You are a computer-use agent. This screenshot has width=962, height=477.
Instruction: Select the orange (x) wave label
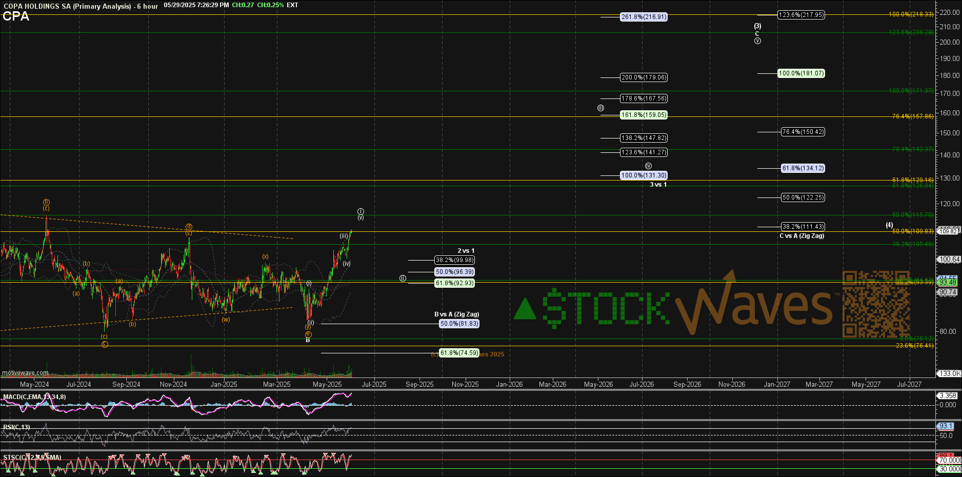click(265, 256)
